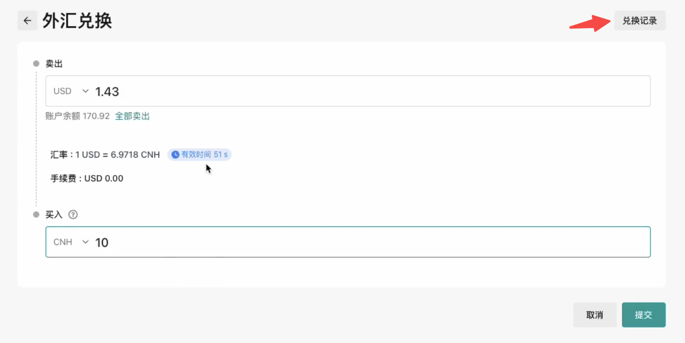Image resolution: width=685 pixels, height=343 pixels.
Task: Click the 卖出 section label
Action: (54, 64)
